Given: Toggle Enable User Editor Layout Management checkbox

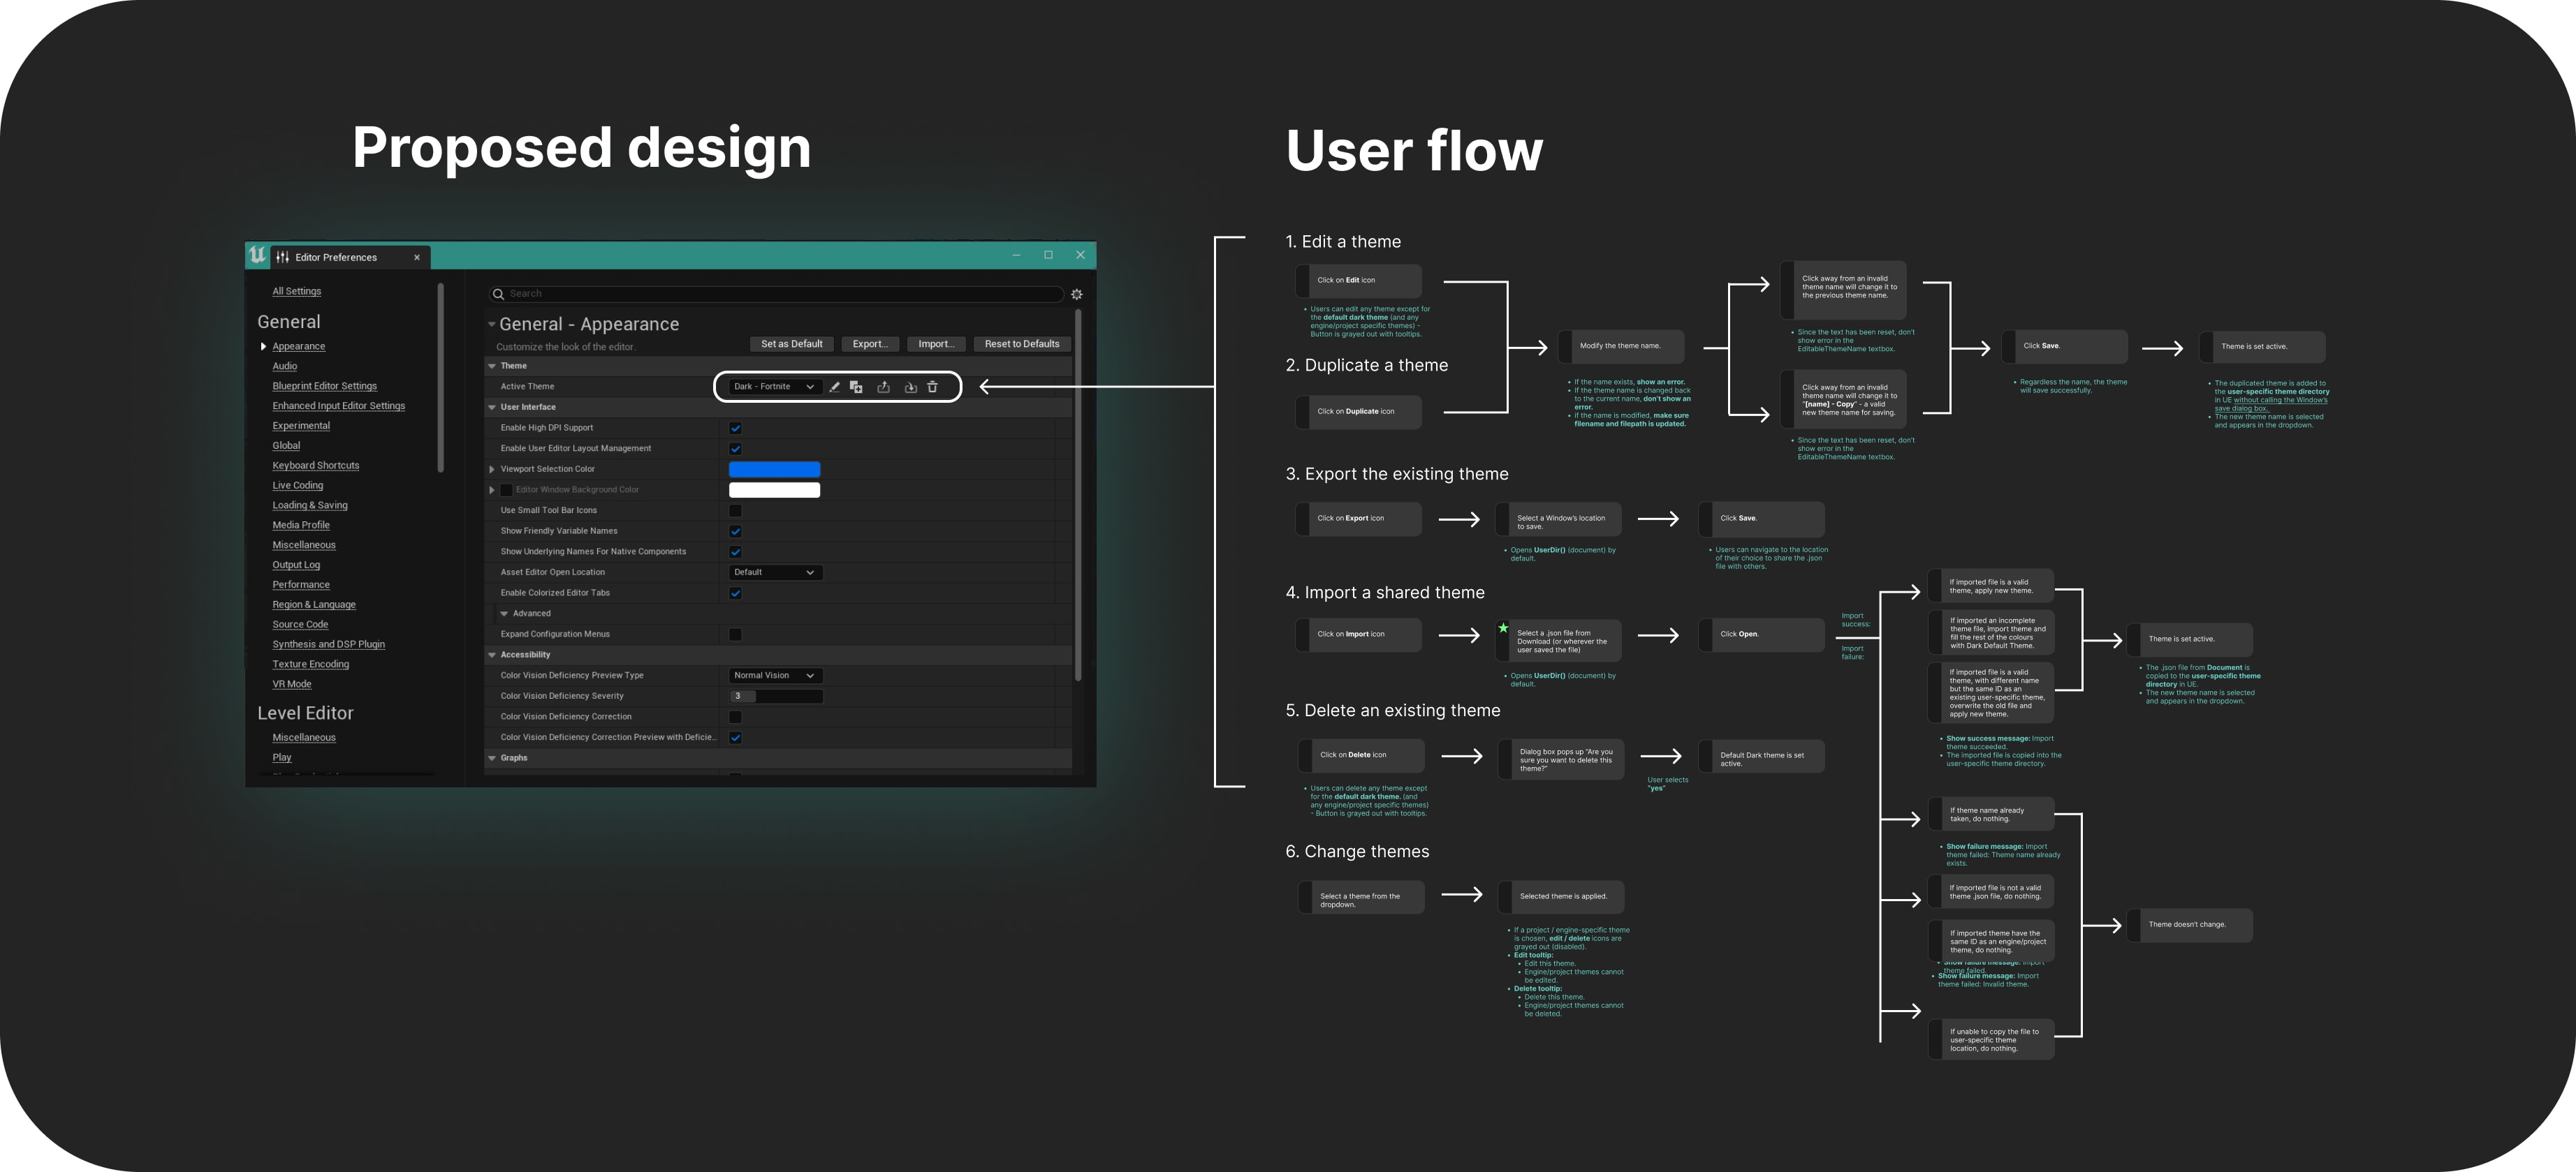Looking at the screenshot, I should point(735,449).
